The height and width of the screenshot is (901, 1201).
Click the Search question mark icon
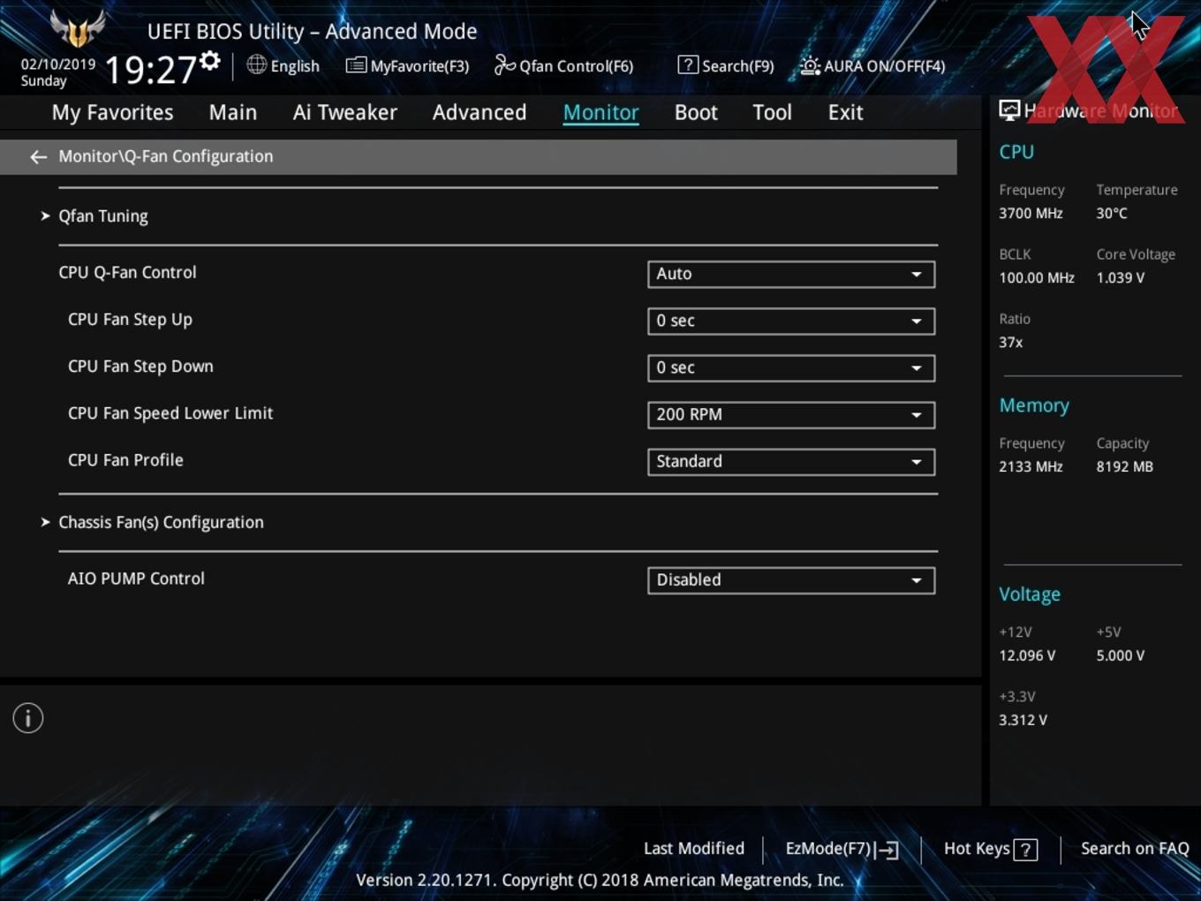coord(688,64)
